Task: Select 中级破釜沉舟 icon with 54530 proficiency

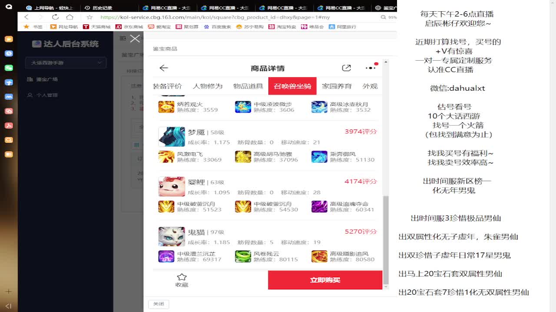Action: click(x=243, y=206)
